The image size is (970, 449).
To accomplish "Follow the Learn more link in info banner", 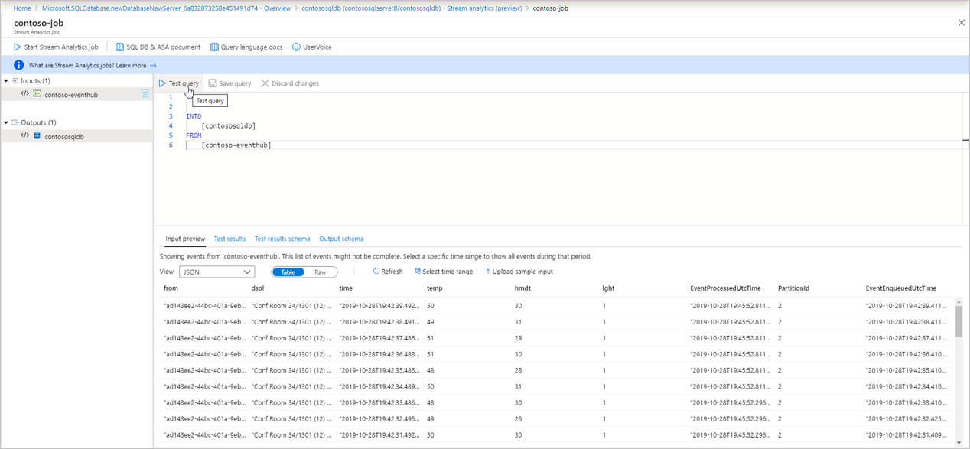I will 136,66.
